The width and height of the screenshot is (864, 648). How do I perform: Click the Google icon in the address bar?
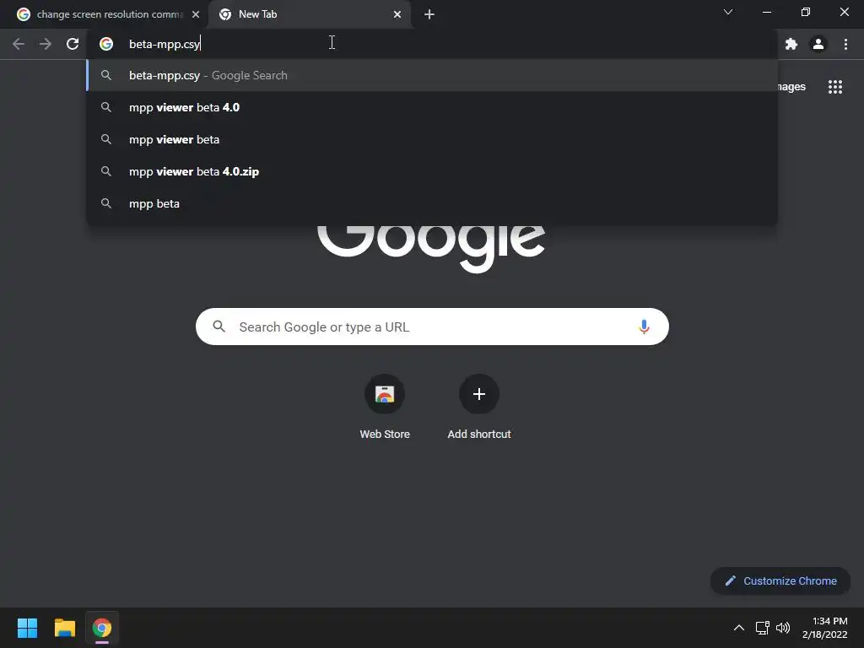(x=106, y=44)
